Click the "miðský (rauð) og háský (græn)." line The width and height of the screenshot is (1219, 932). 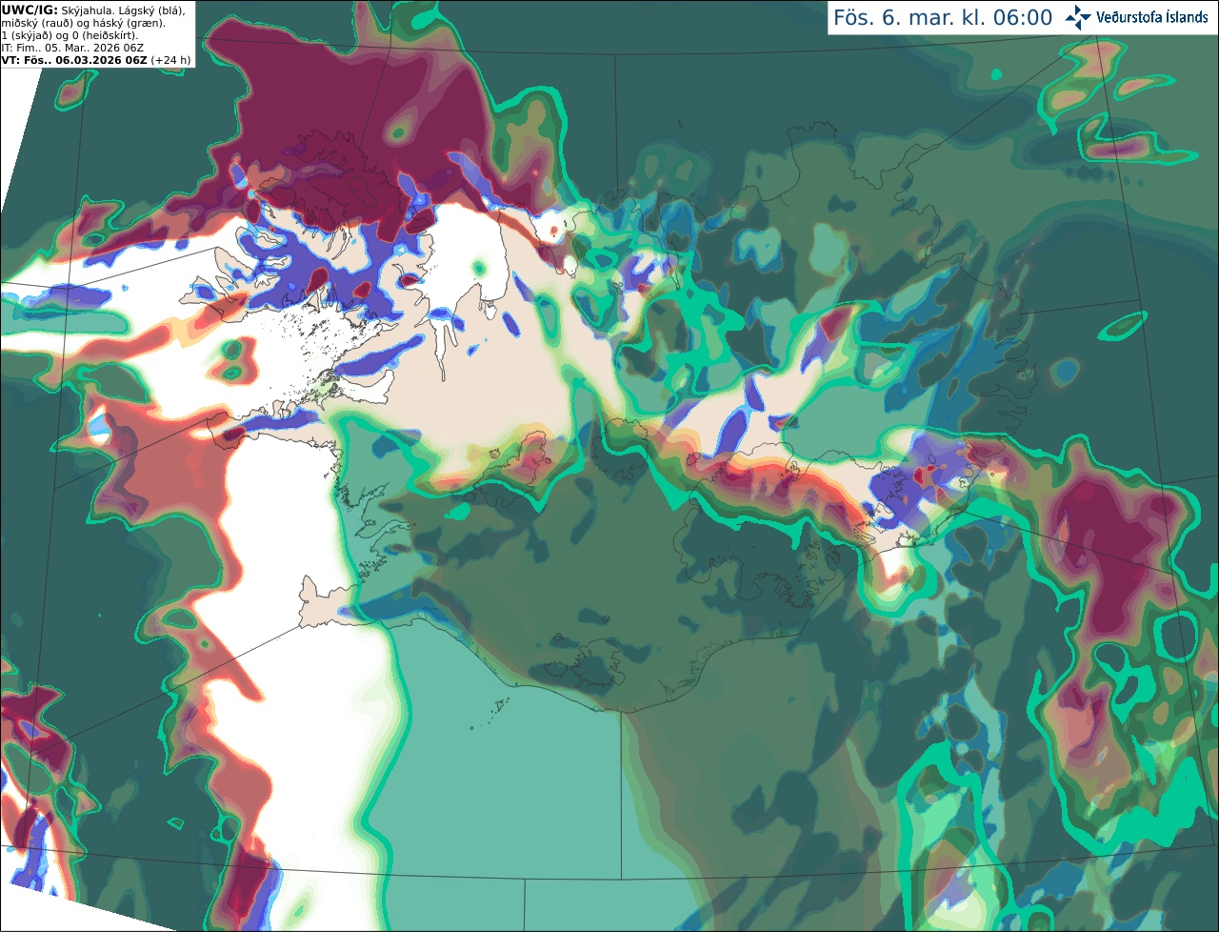tap(83, 23)
